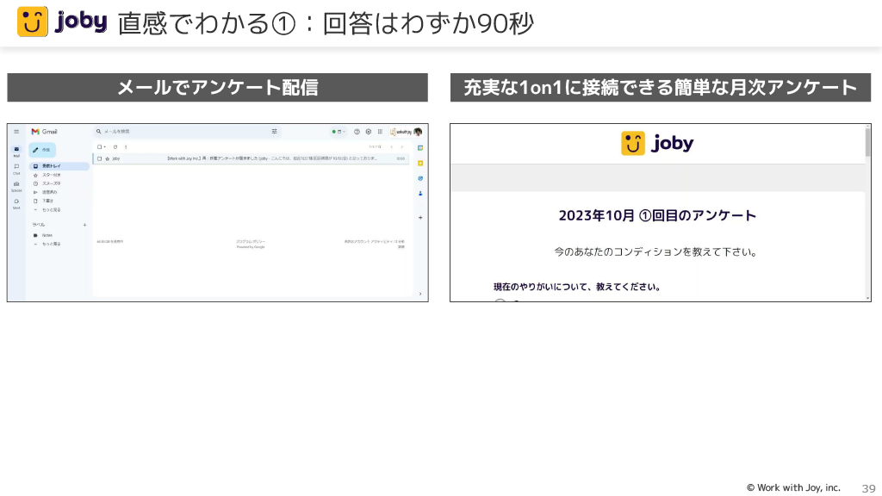This screenshot has width=882, height=496.
Task: Select the 受信トレイ inbox folder
Action: pyautogui.click(x=52, y=165)
